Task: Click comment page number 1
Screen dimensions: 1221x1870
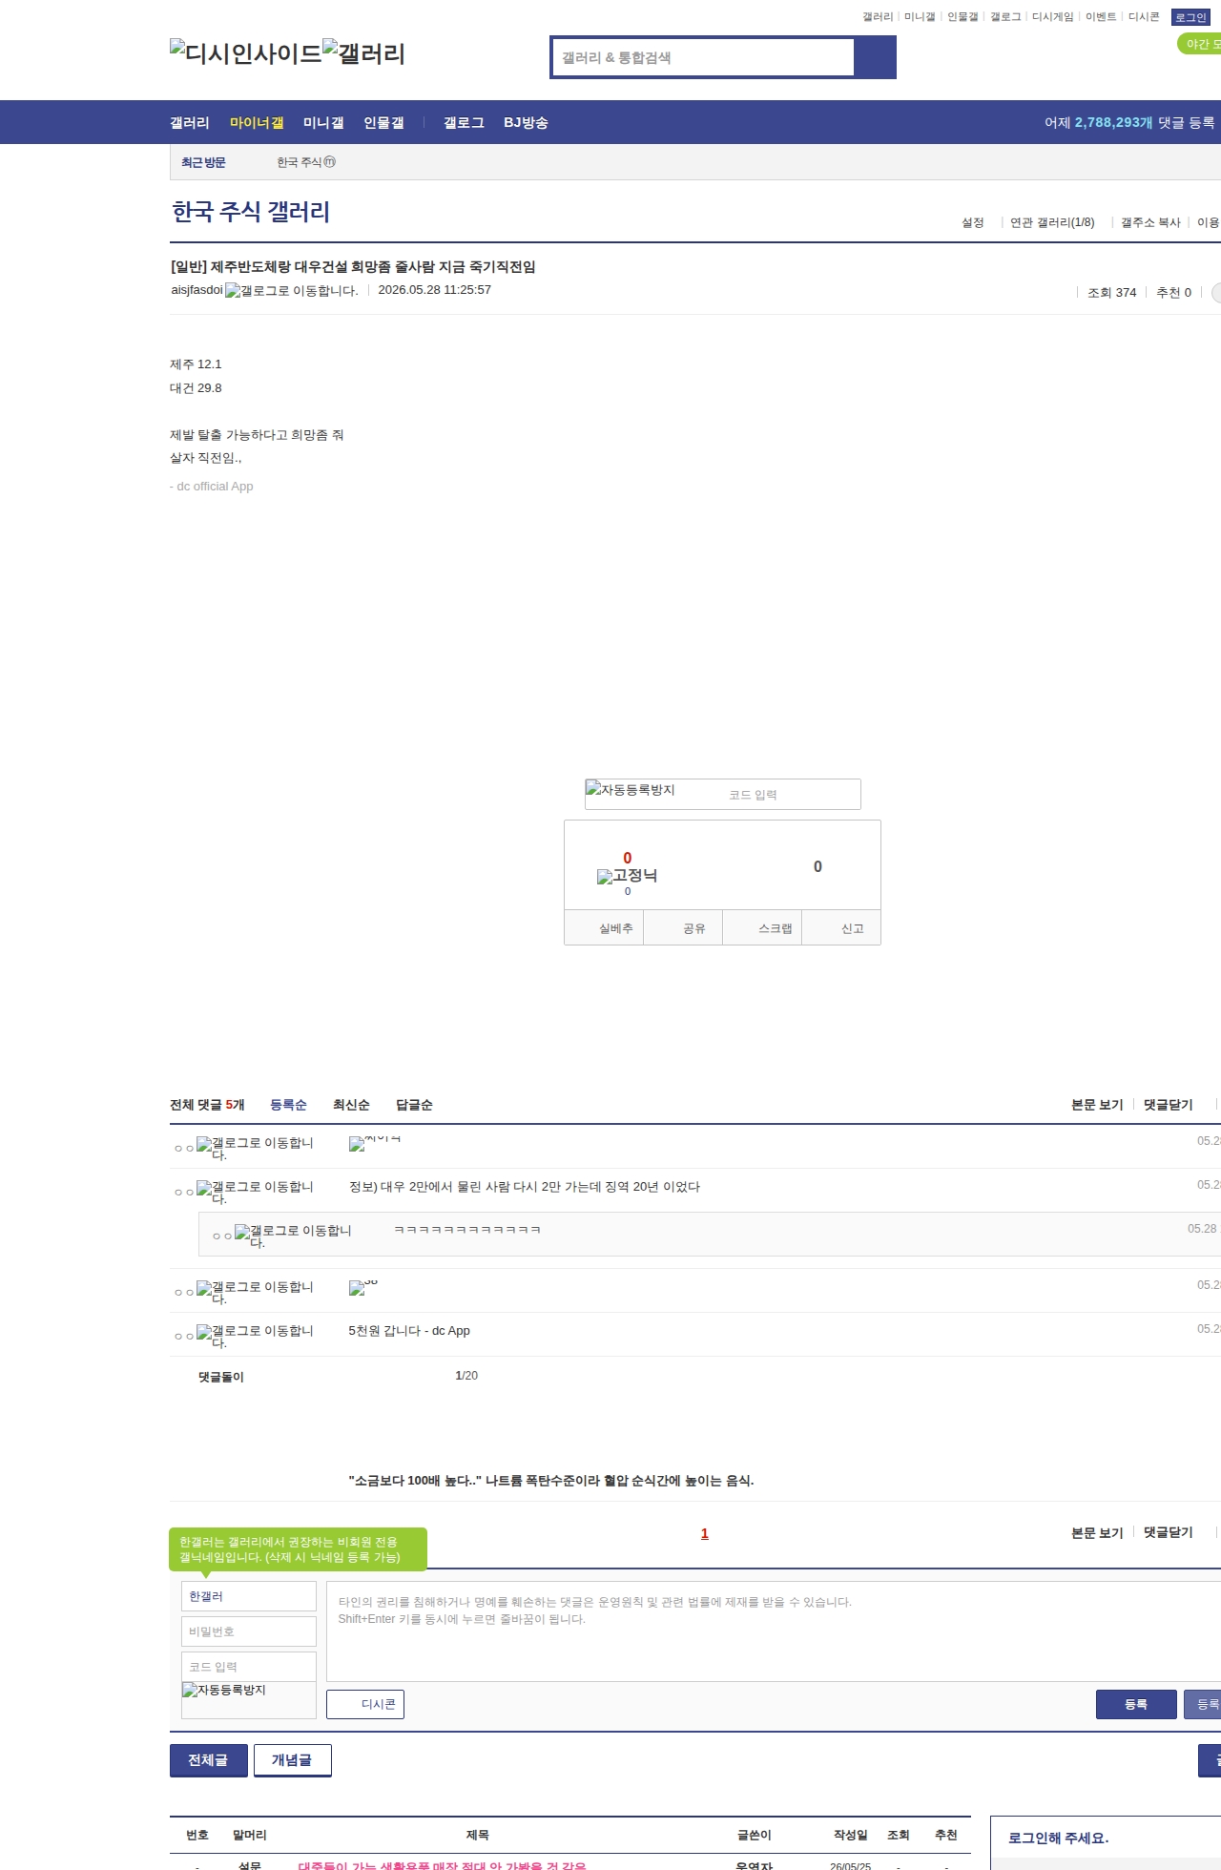Action: (x=705, y=1533)
